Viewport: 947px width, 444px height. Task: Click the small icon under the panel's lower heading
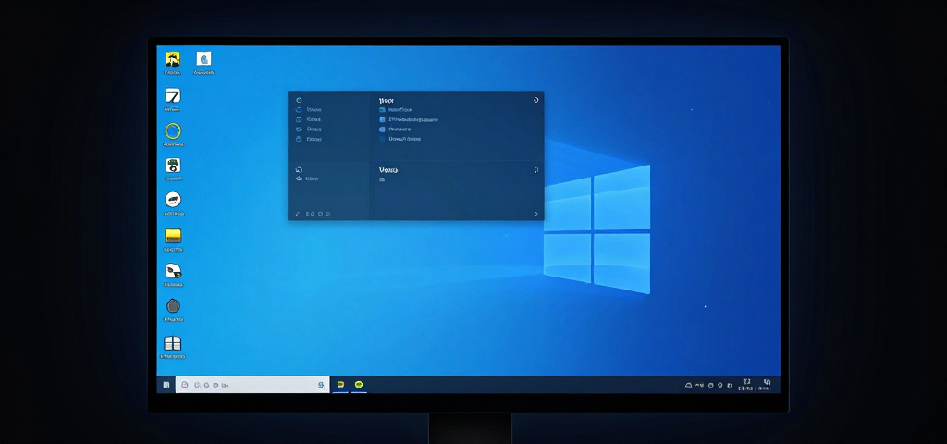pos(382,180)
